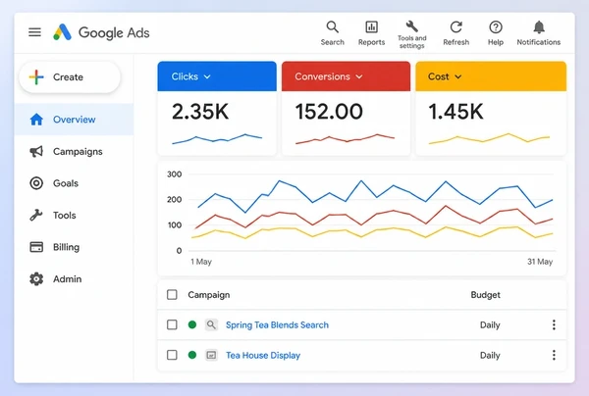Click the Budget column header

[485, 295]
